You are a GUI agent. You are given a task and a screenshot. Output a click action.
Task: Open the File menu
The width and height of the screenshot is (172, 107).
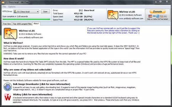point(4,7)
